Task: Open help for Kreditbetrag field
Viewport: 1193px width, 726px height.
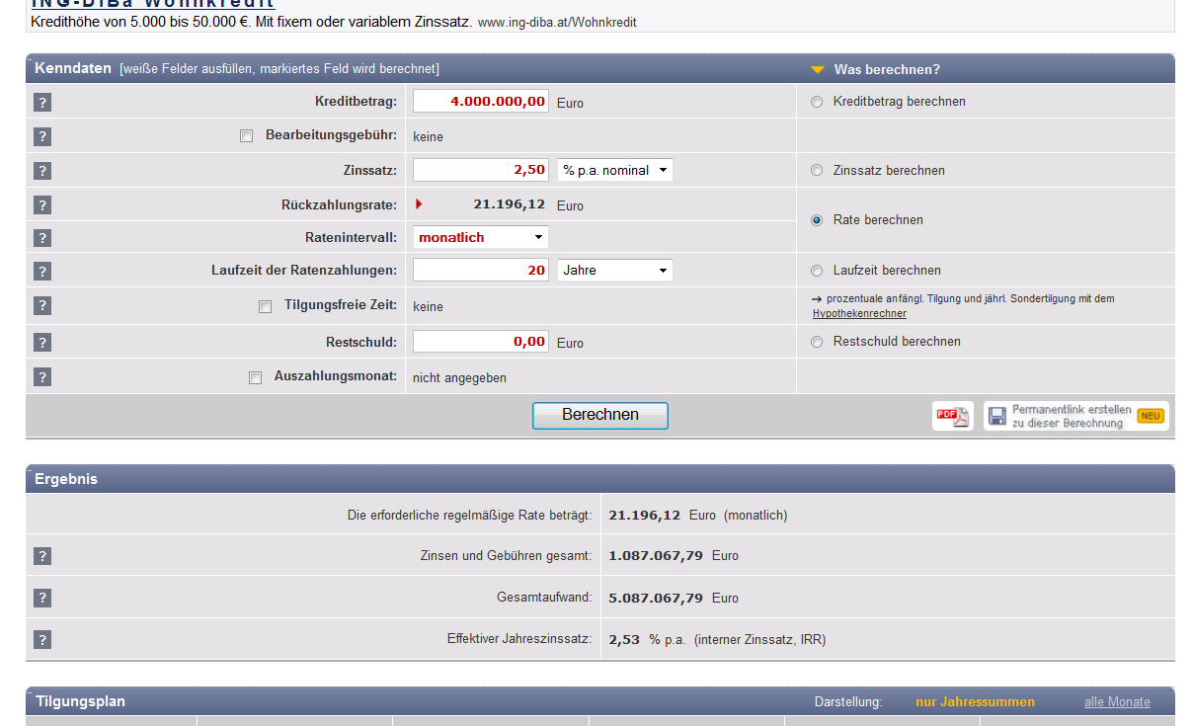Action: click(x=41, y=101)
